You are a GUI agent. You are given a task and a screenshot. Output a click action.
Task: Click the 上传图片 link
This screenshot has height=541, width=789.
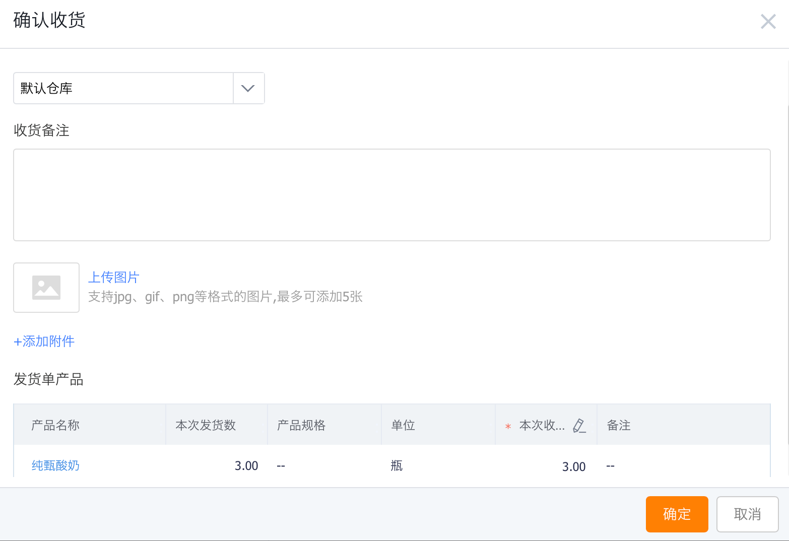coord(113,278)
